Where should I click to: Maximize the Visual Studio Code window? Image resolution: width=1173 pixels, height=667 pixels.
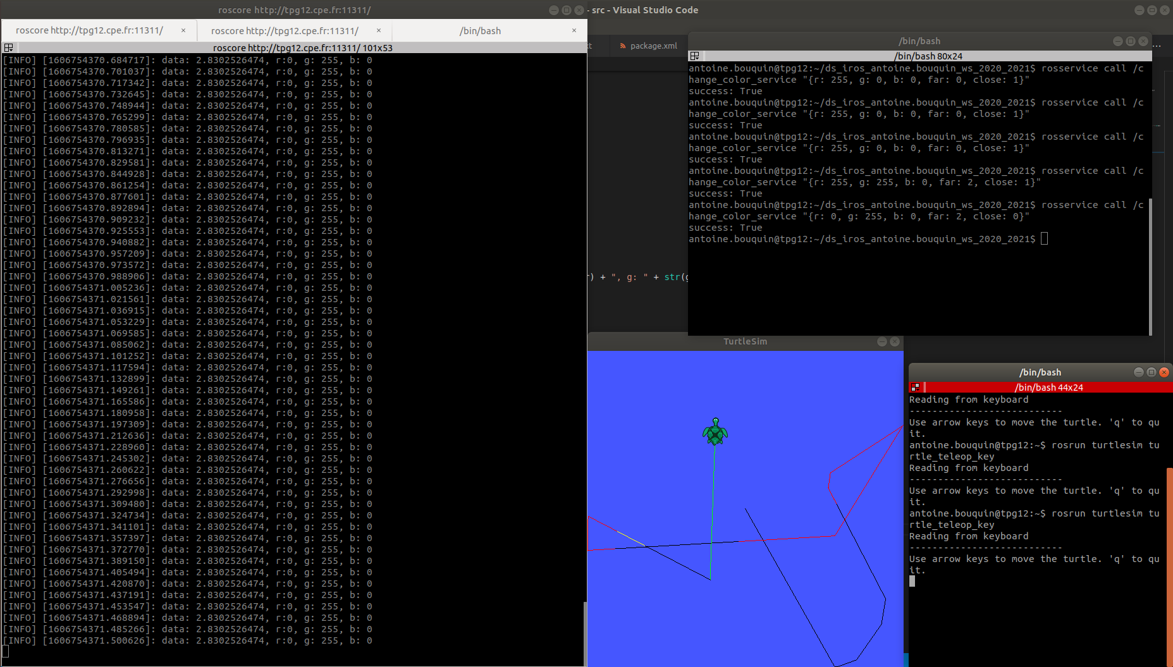pyautogui.click(x=1152, y=10)
